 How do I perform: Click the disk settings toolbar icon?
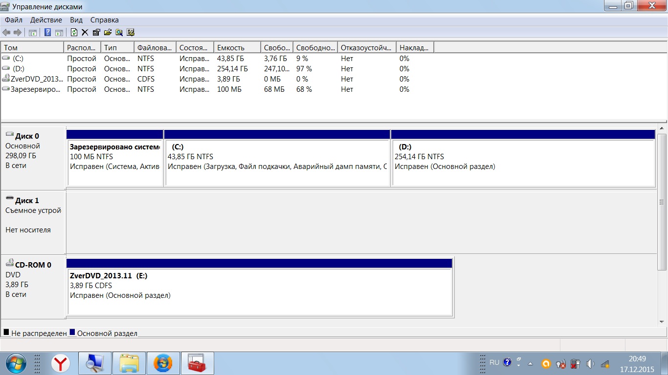pos(131,33)
